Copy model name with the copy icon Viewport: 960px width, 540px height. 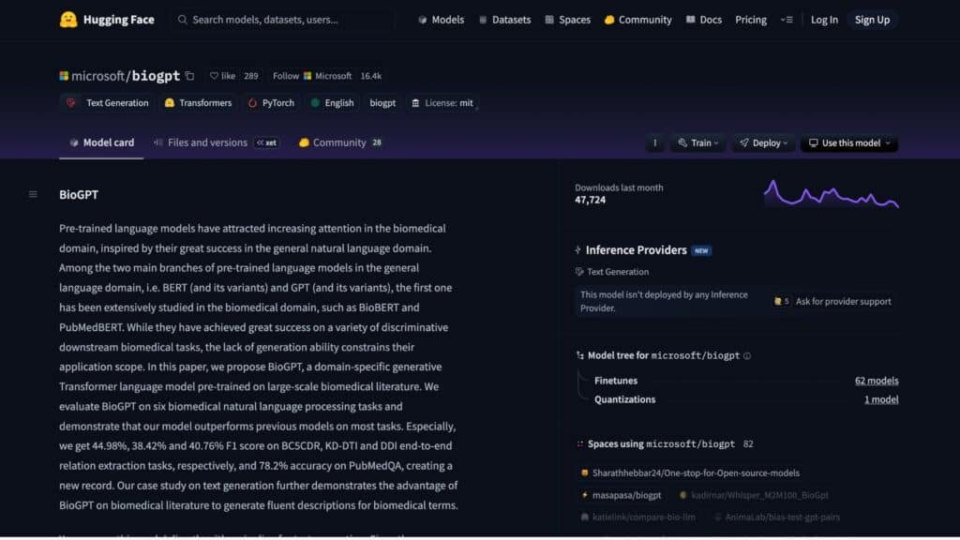[x=189, y=76]
